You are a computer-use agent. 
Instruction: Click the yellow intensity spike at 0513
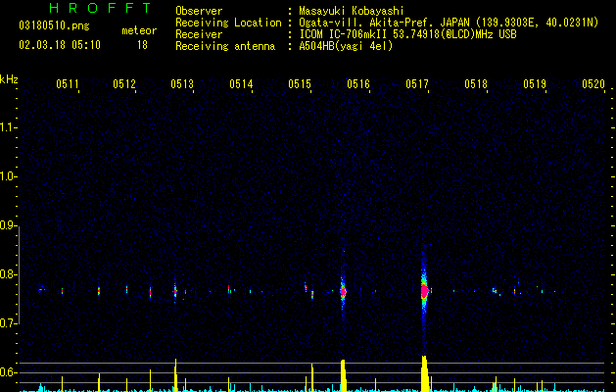(175, 375)
